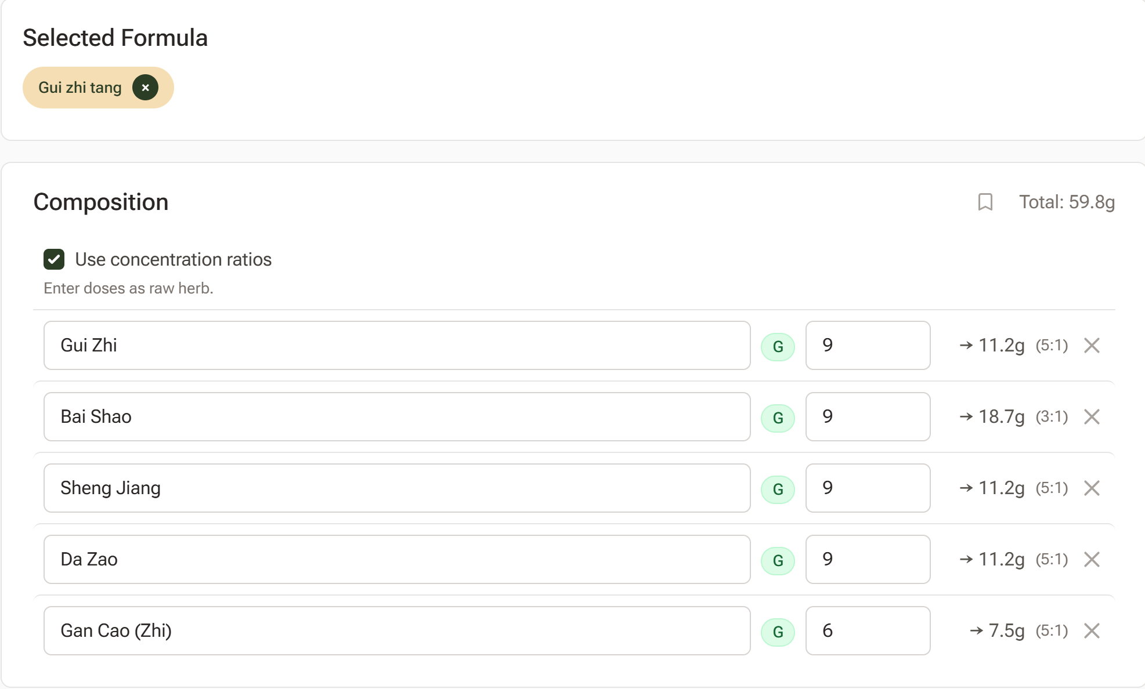
Task: Click the G badge in Gui Zhi row
Action: (778, 347)
